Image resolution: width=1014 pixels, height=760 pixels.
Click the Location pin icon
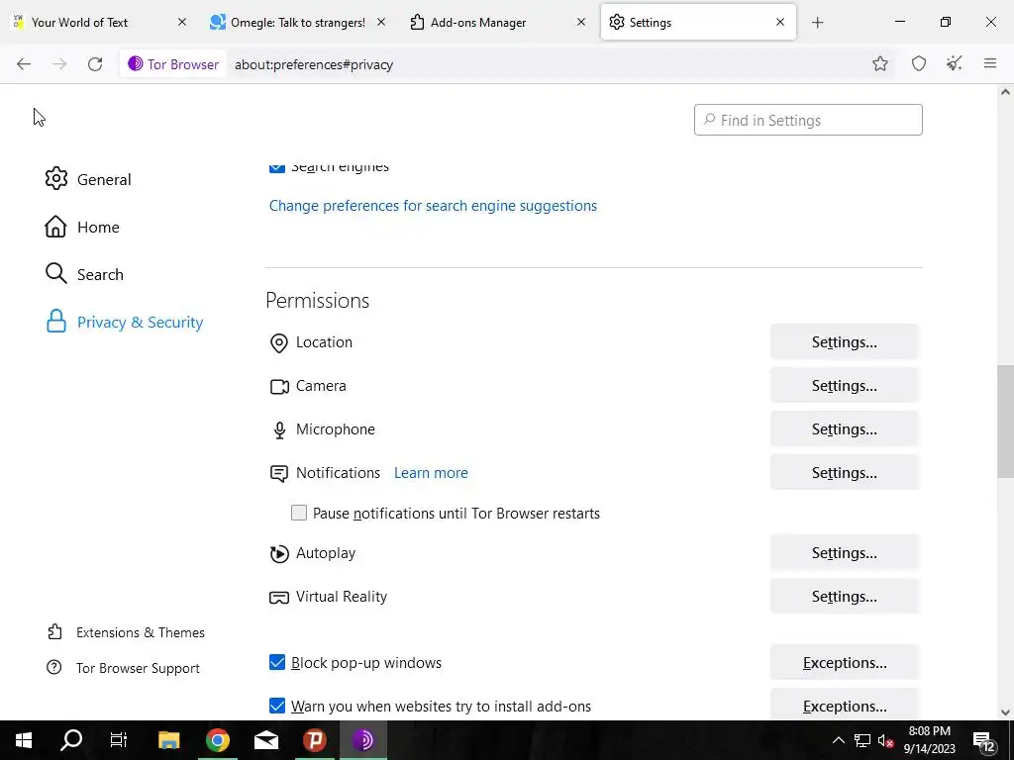pyautogui.click(x=278, y=342)
